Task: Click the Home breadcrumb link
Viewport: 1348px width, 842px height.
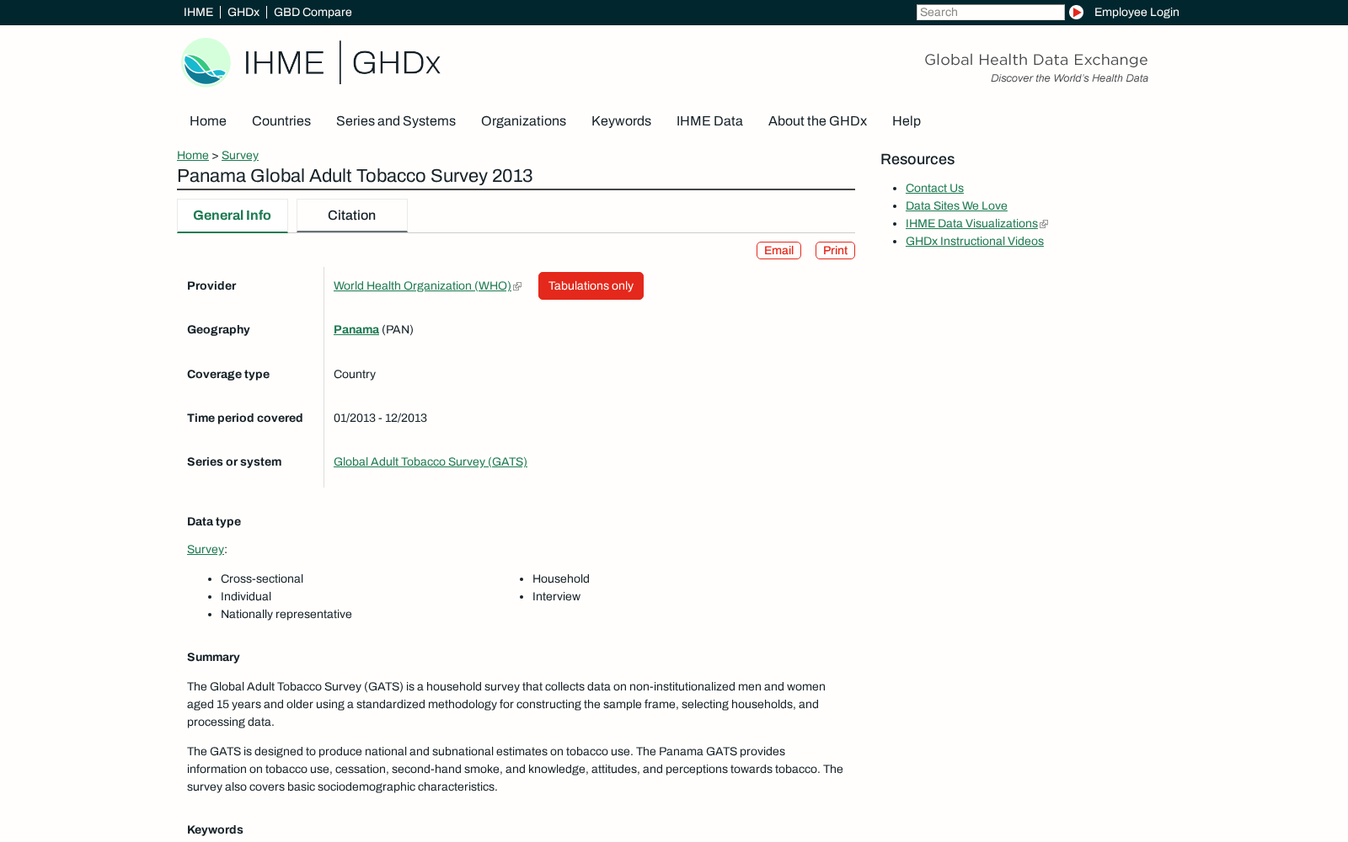Action: pos(193,155)
